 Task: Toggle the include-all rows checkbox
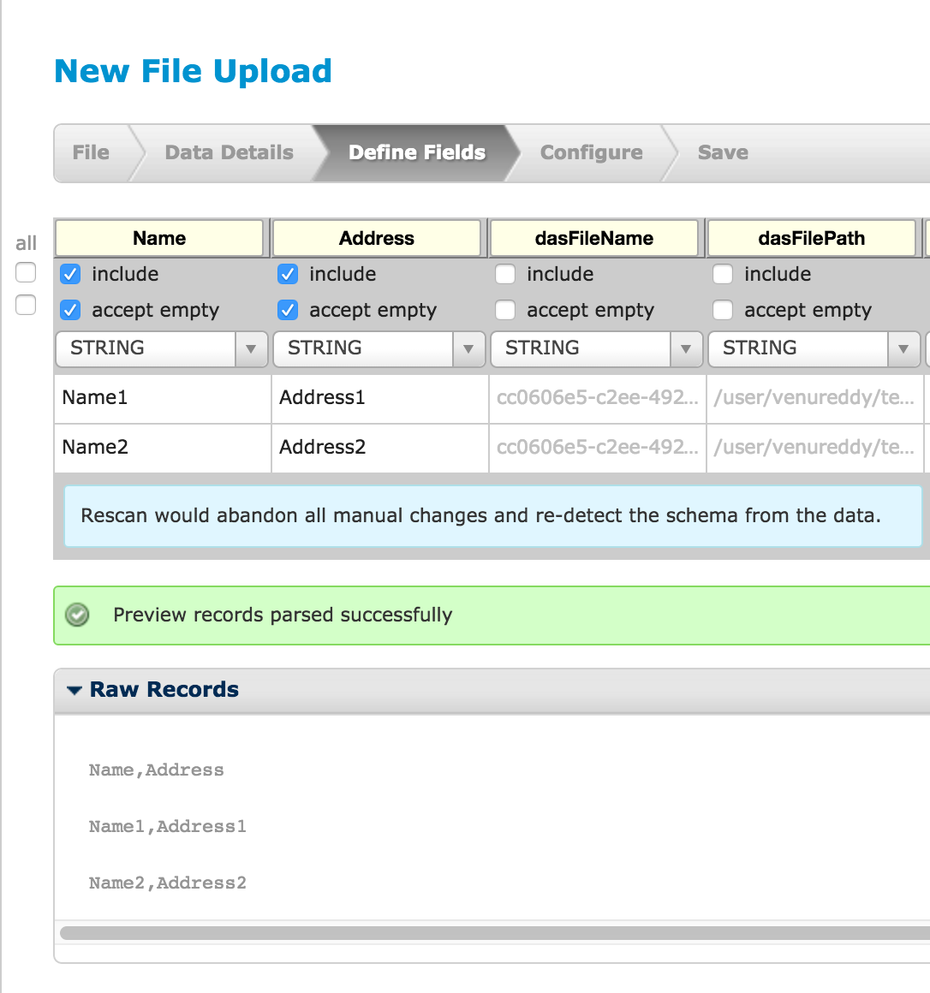tap(26, 272)
